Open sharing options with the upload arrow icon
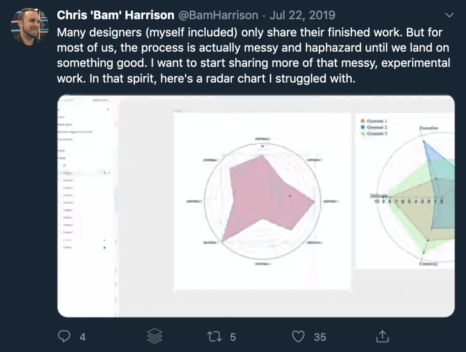Screen dimensions: 466x352 pyautogui.click(x=382, y=336)
